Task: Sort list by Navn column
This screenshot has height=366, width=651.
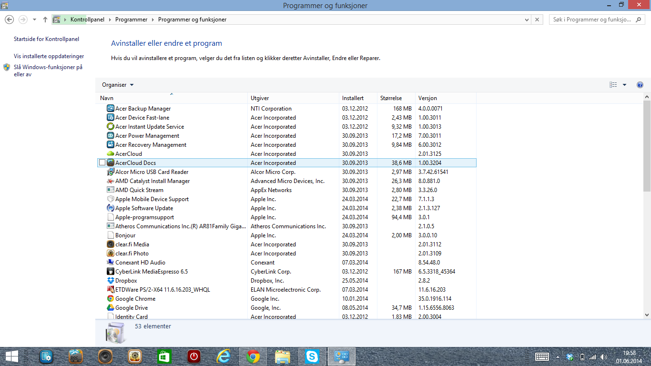Action: 172,98
